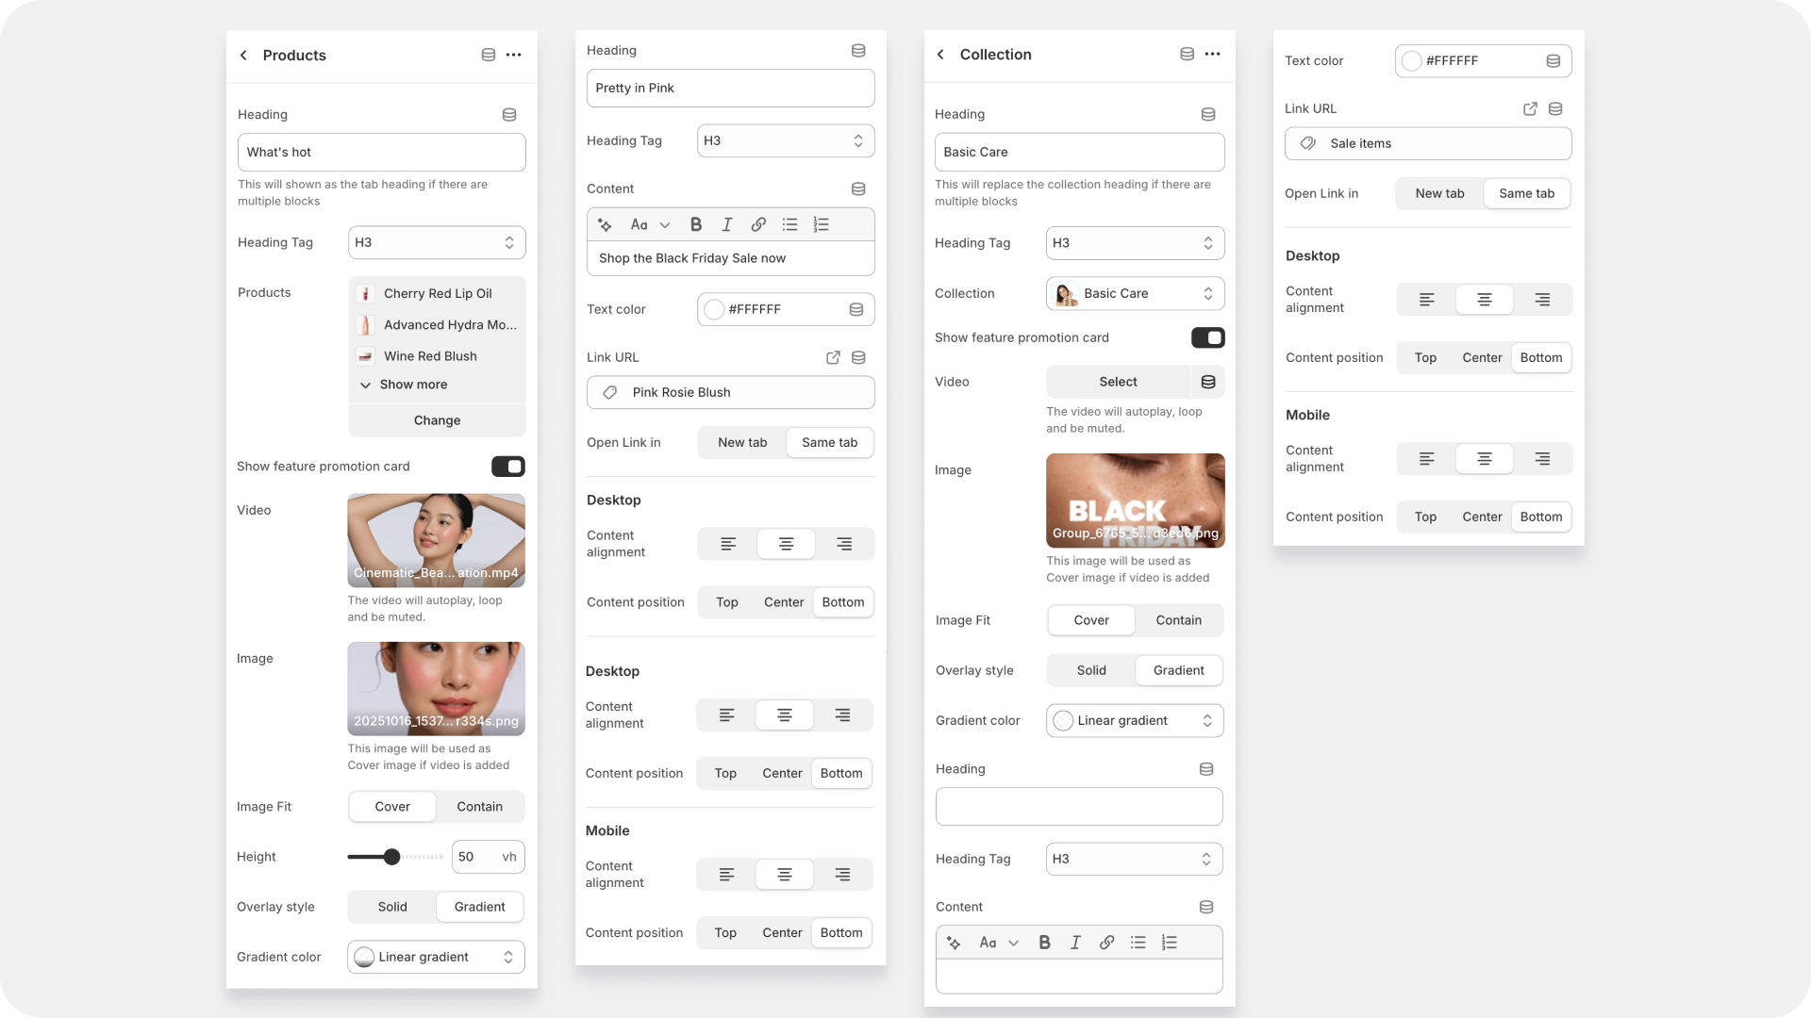This screenshot has width=1811, height=1018.
Task: Select Solid overlay style in Collection panel
Action: click(1091, 670)
